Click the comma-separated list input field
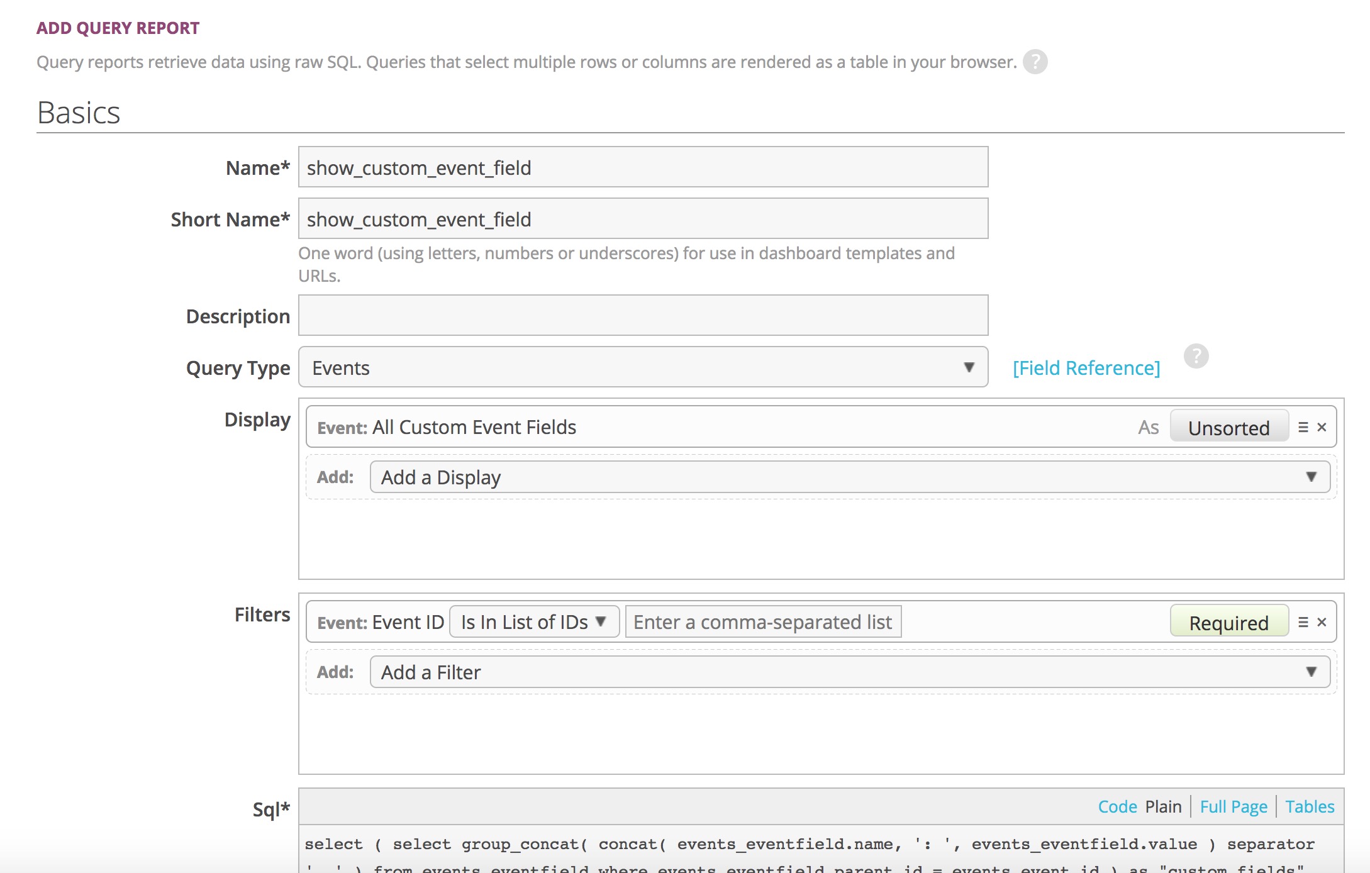 coord(763,622)
